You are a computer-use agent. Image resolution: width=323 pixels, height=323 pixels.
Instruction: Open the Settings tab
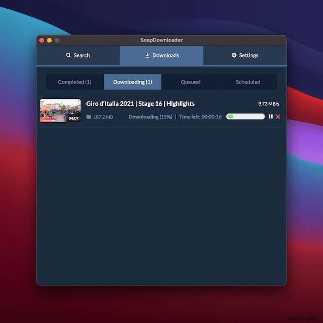pos(245,55)
